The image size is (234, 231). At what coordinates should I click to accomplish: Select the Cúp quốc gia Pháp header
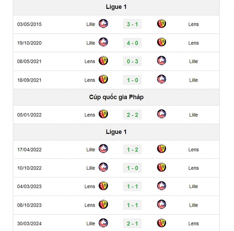[116, 97]
